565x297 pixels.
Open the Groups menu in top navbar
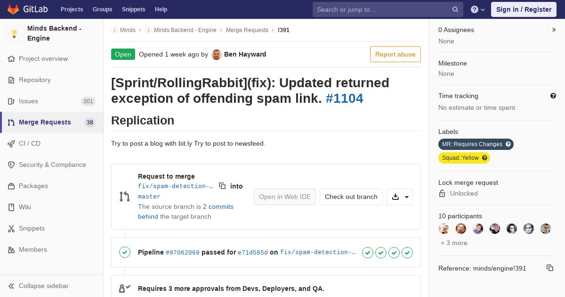pyautogui.click(x=102, y=9)
